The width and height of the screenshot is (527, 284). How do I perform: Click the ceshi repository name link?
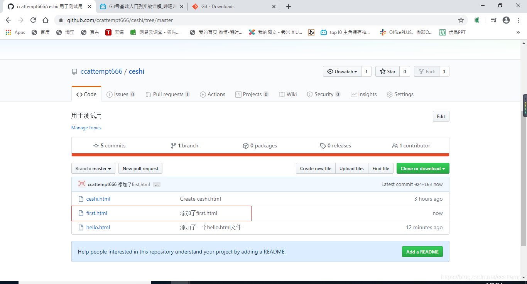(137, 71)
